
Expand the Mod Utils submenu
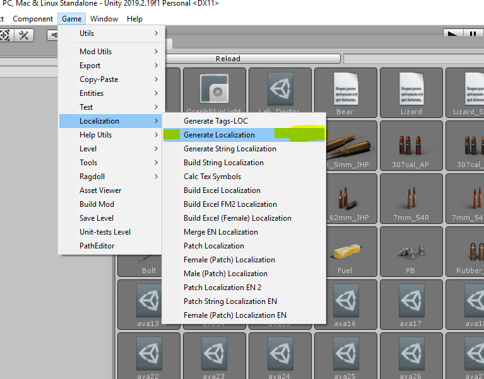pyautogui.click(x=110, y=52)
